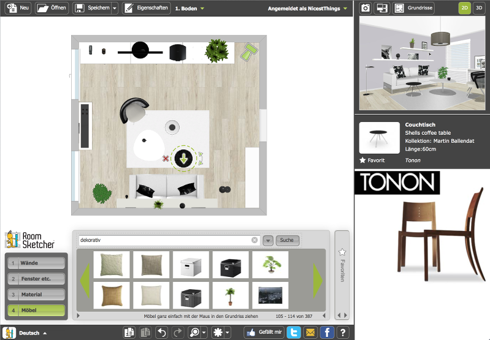
Task: Switch to the 3D view
Action: coord(479,8)
